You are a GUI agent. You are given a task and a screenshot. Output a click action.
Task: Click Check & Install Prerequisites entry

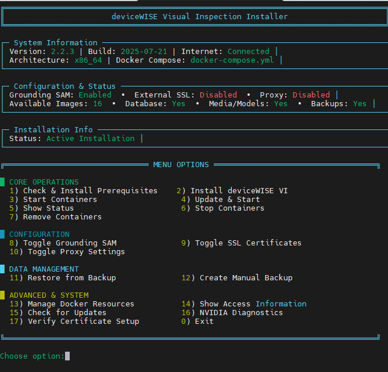(x=83, y=191)
